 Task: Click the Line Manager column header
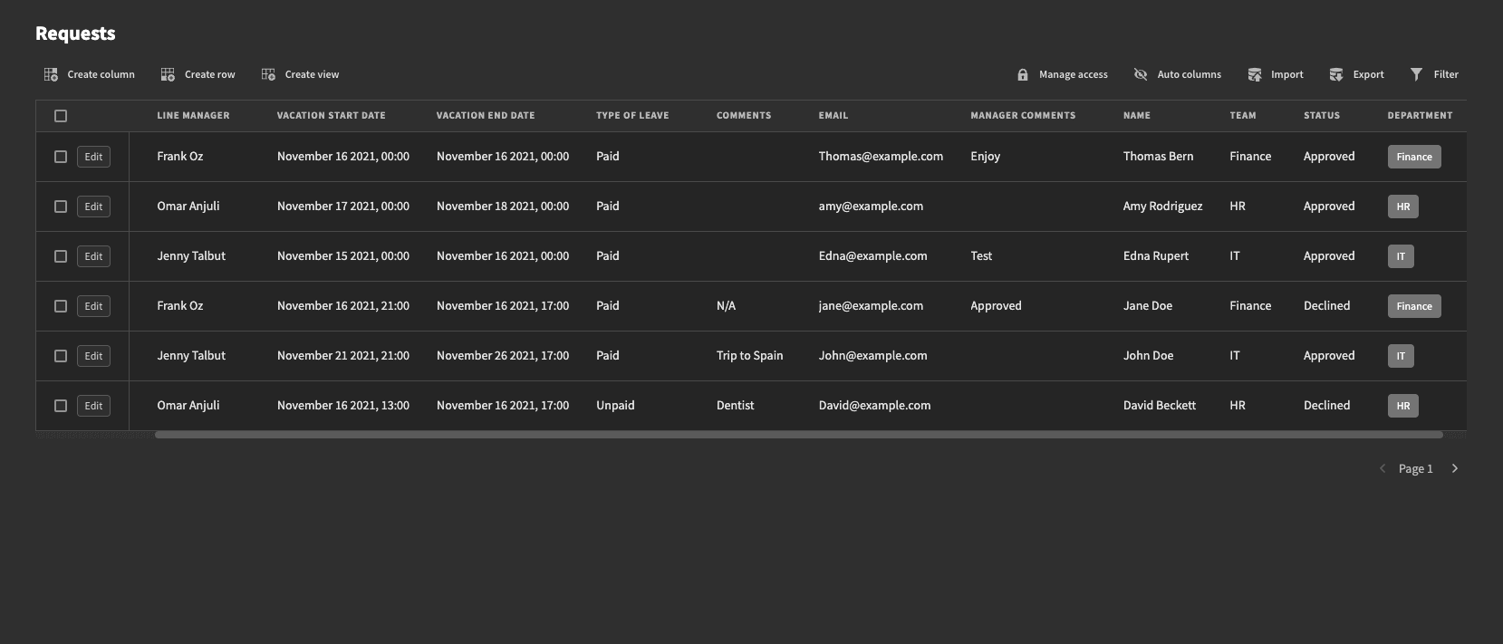pos(193,116)
